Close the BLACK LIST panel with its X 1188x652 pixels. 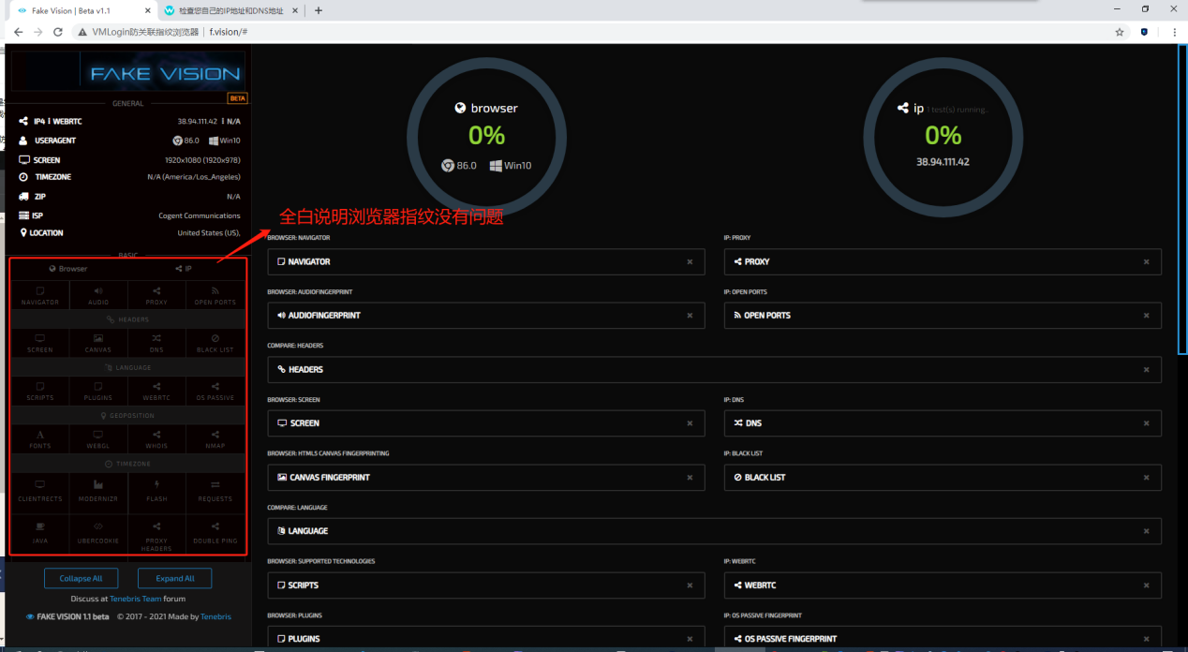[x=1146, y=478]
